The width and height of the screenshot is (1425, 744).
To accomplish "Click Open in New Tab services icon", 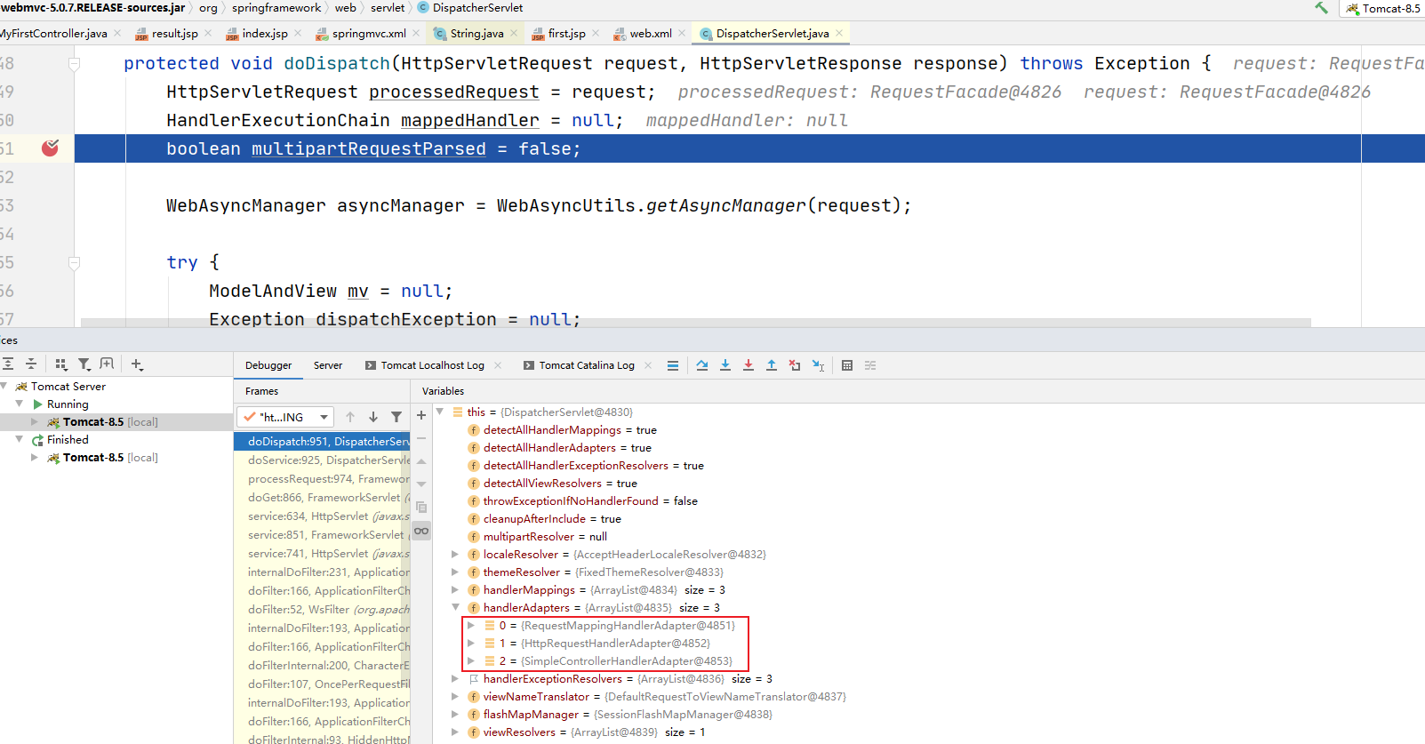I will click(108, 364).
